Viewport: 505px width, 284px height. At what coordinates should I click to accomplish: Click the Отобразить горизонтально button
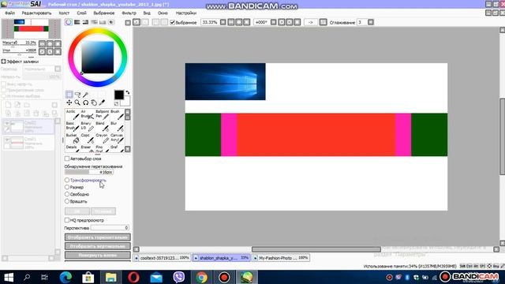pos(98,237)
